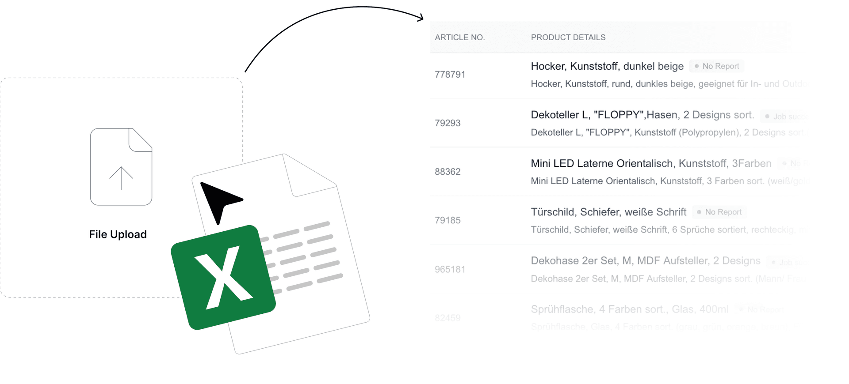Click No Report badge on Sprühflasche row
849x384 pixels.
pos(761,309)
